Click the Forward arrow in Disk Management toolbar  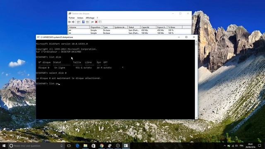click(x=73, y=22)
